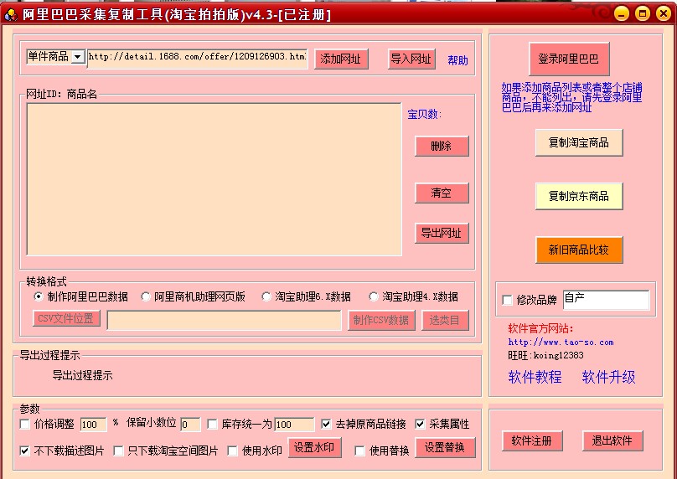The image size is (677, 479).
Task: Click the 保留小数位 value field
Action: 190,425
